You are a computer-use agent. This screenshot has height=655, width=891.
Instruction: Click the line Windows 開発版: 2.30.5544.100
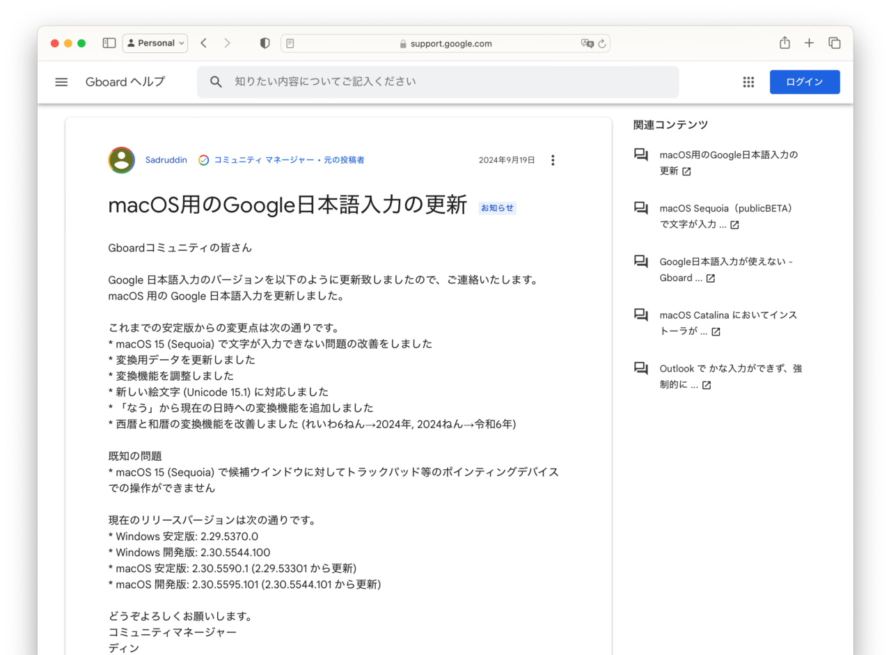[189, 552]
